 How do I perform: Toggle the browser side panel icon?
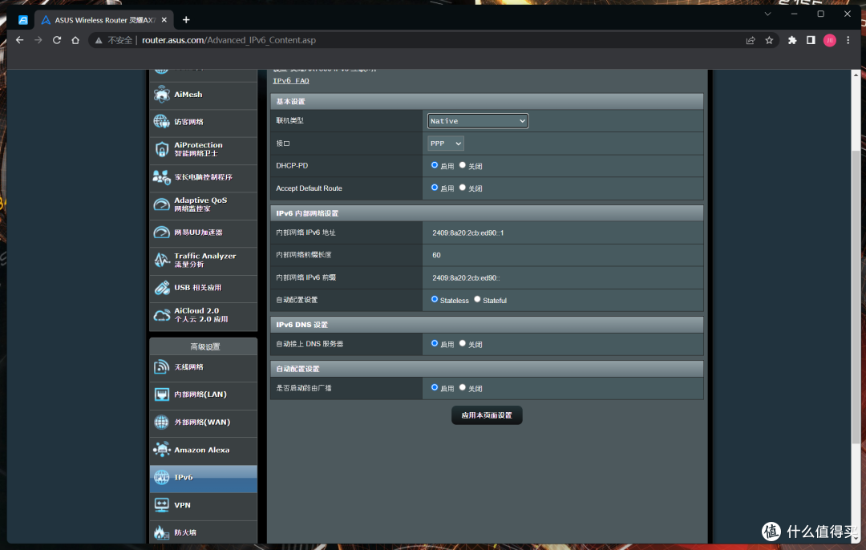[811, 40]
